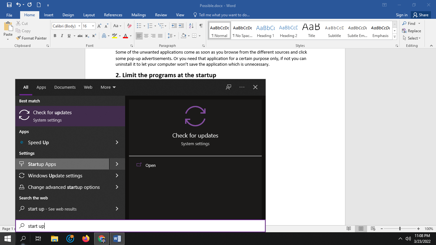Image resolution: width=436 pixels, height=245 pixels.
Task: Justify paragraph text
Action: click(x=160, y=36)
